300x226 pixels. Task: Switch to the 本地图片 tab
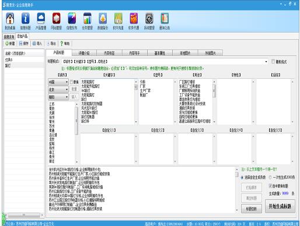185,53
